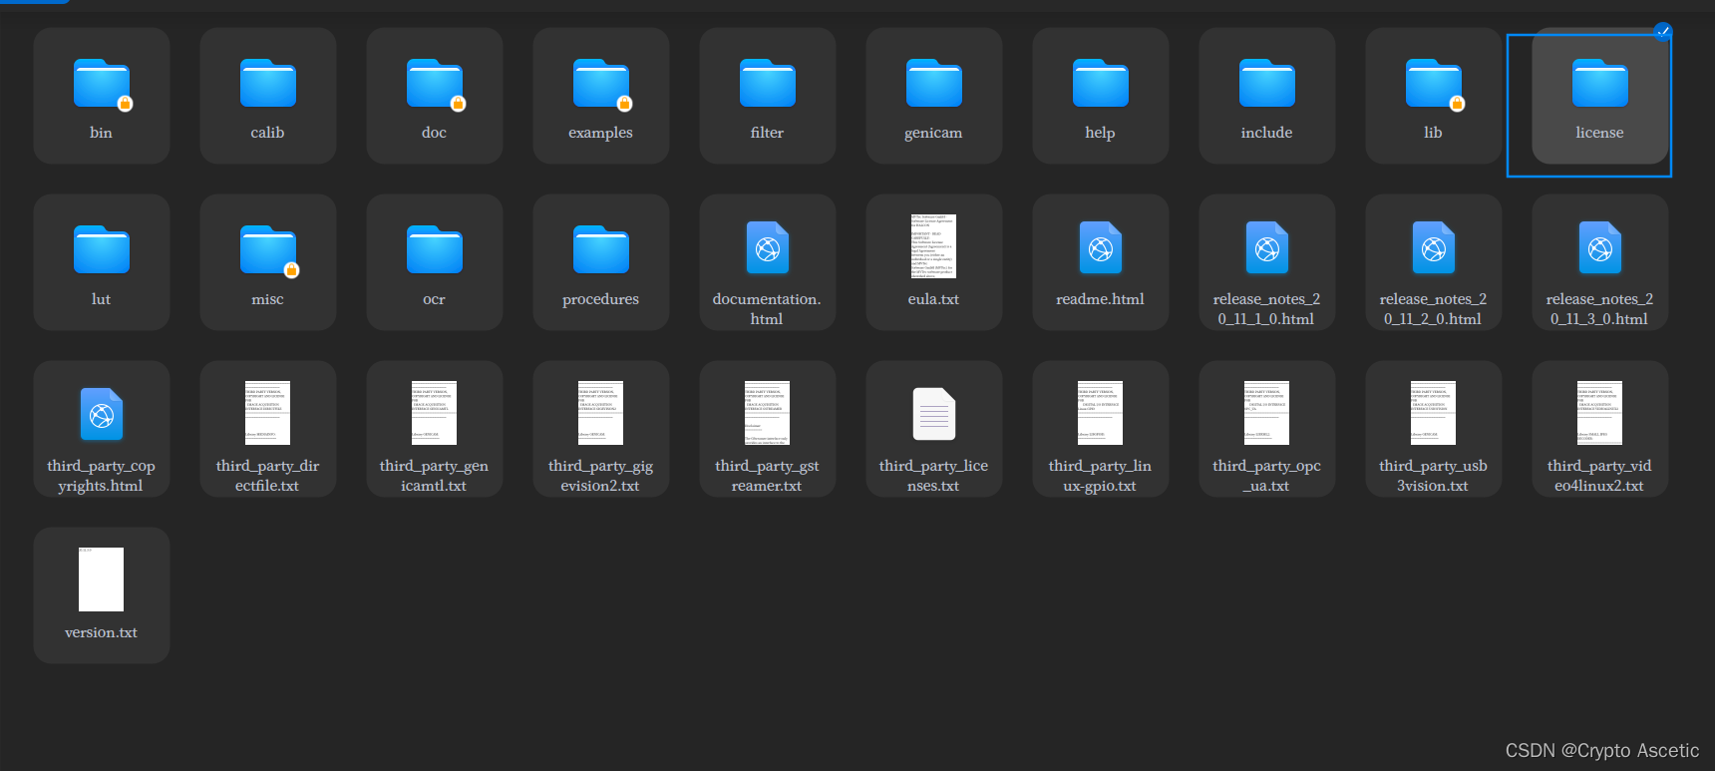Click the 'eula.txt' file name
1715x771 pixels.
coord(934,299)
